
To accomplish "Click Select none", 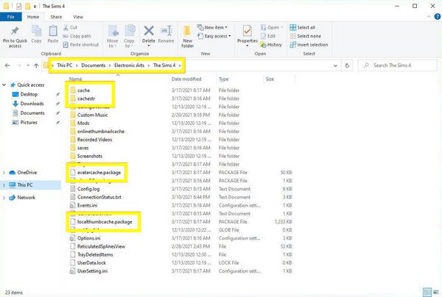I will pos(306,36).
